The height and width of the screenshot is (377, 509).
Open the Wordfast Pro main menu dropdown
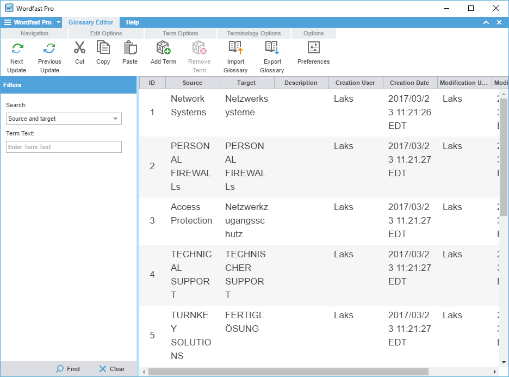pos(58,22)
